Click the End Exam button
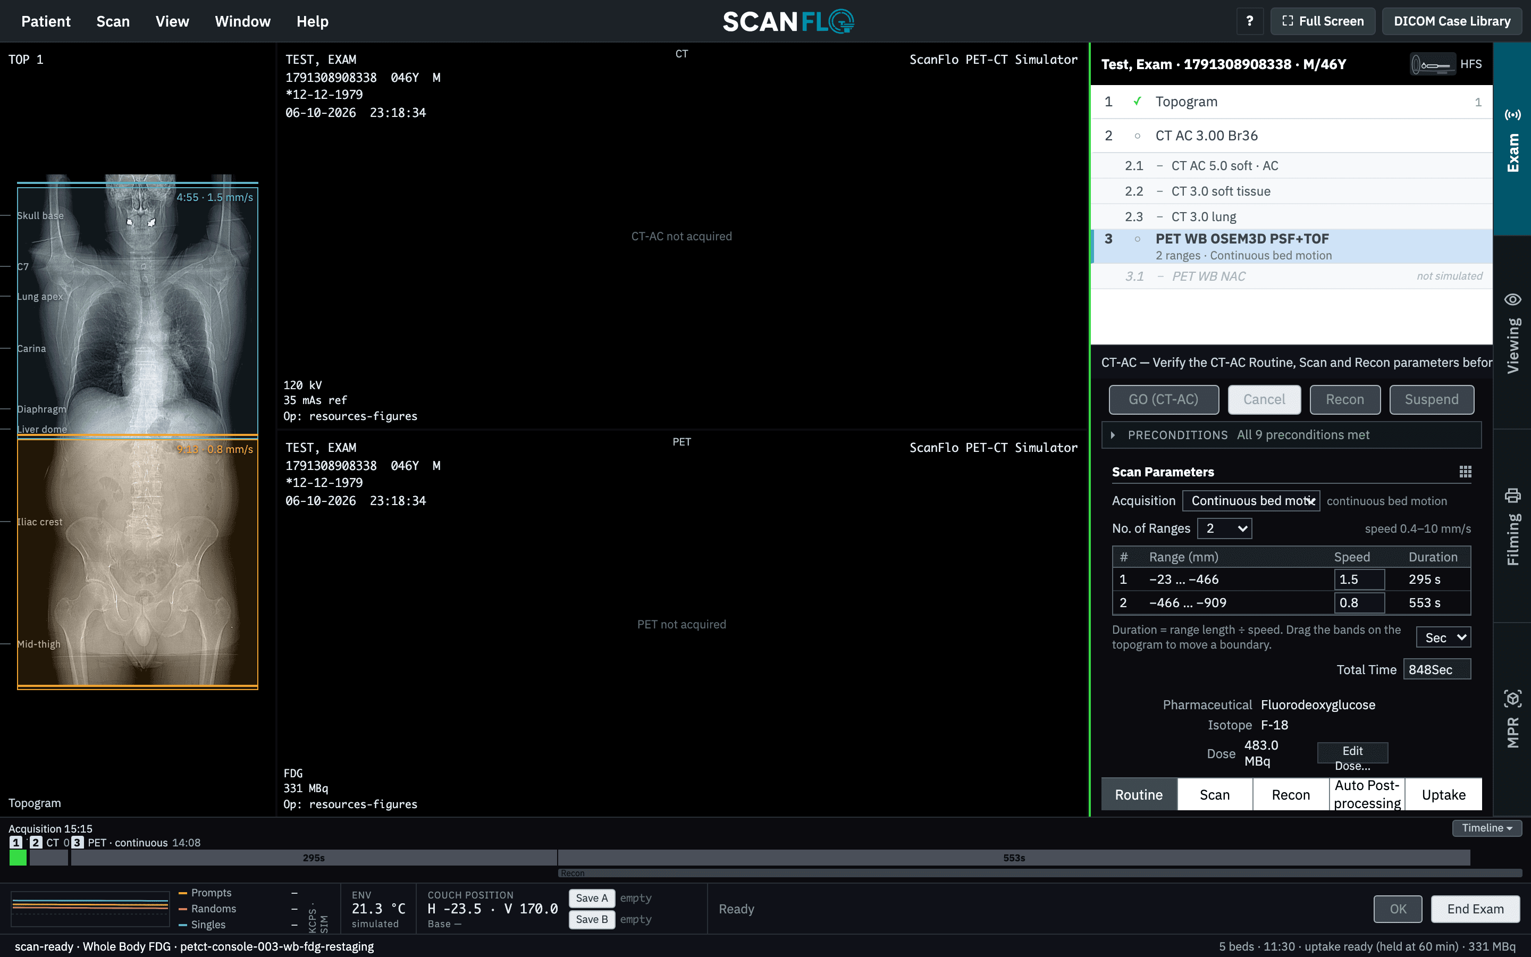Image resolution: width=1531 pixels, height=957 pixels. pyautogui.click(x=1475, y=909)
